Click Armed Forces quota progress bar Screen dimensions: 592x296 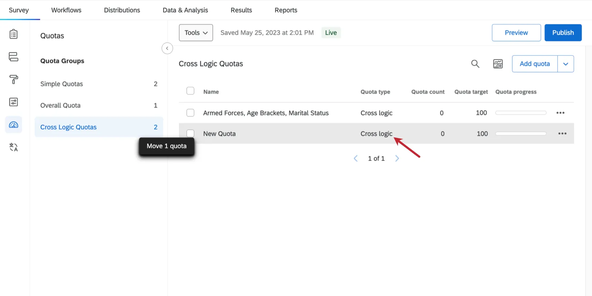point(521,113)
